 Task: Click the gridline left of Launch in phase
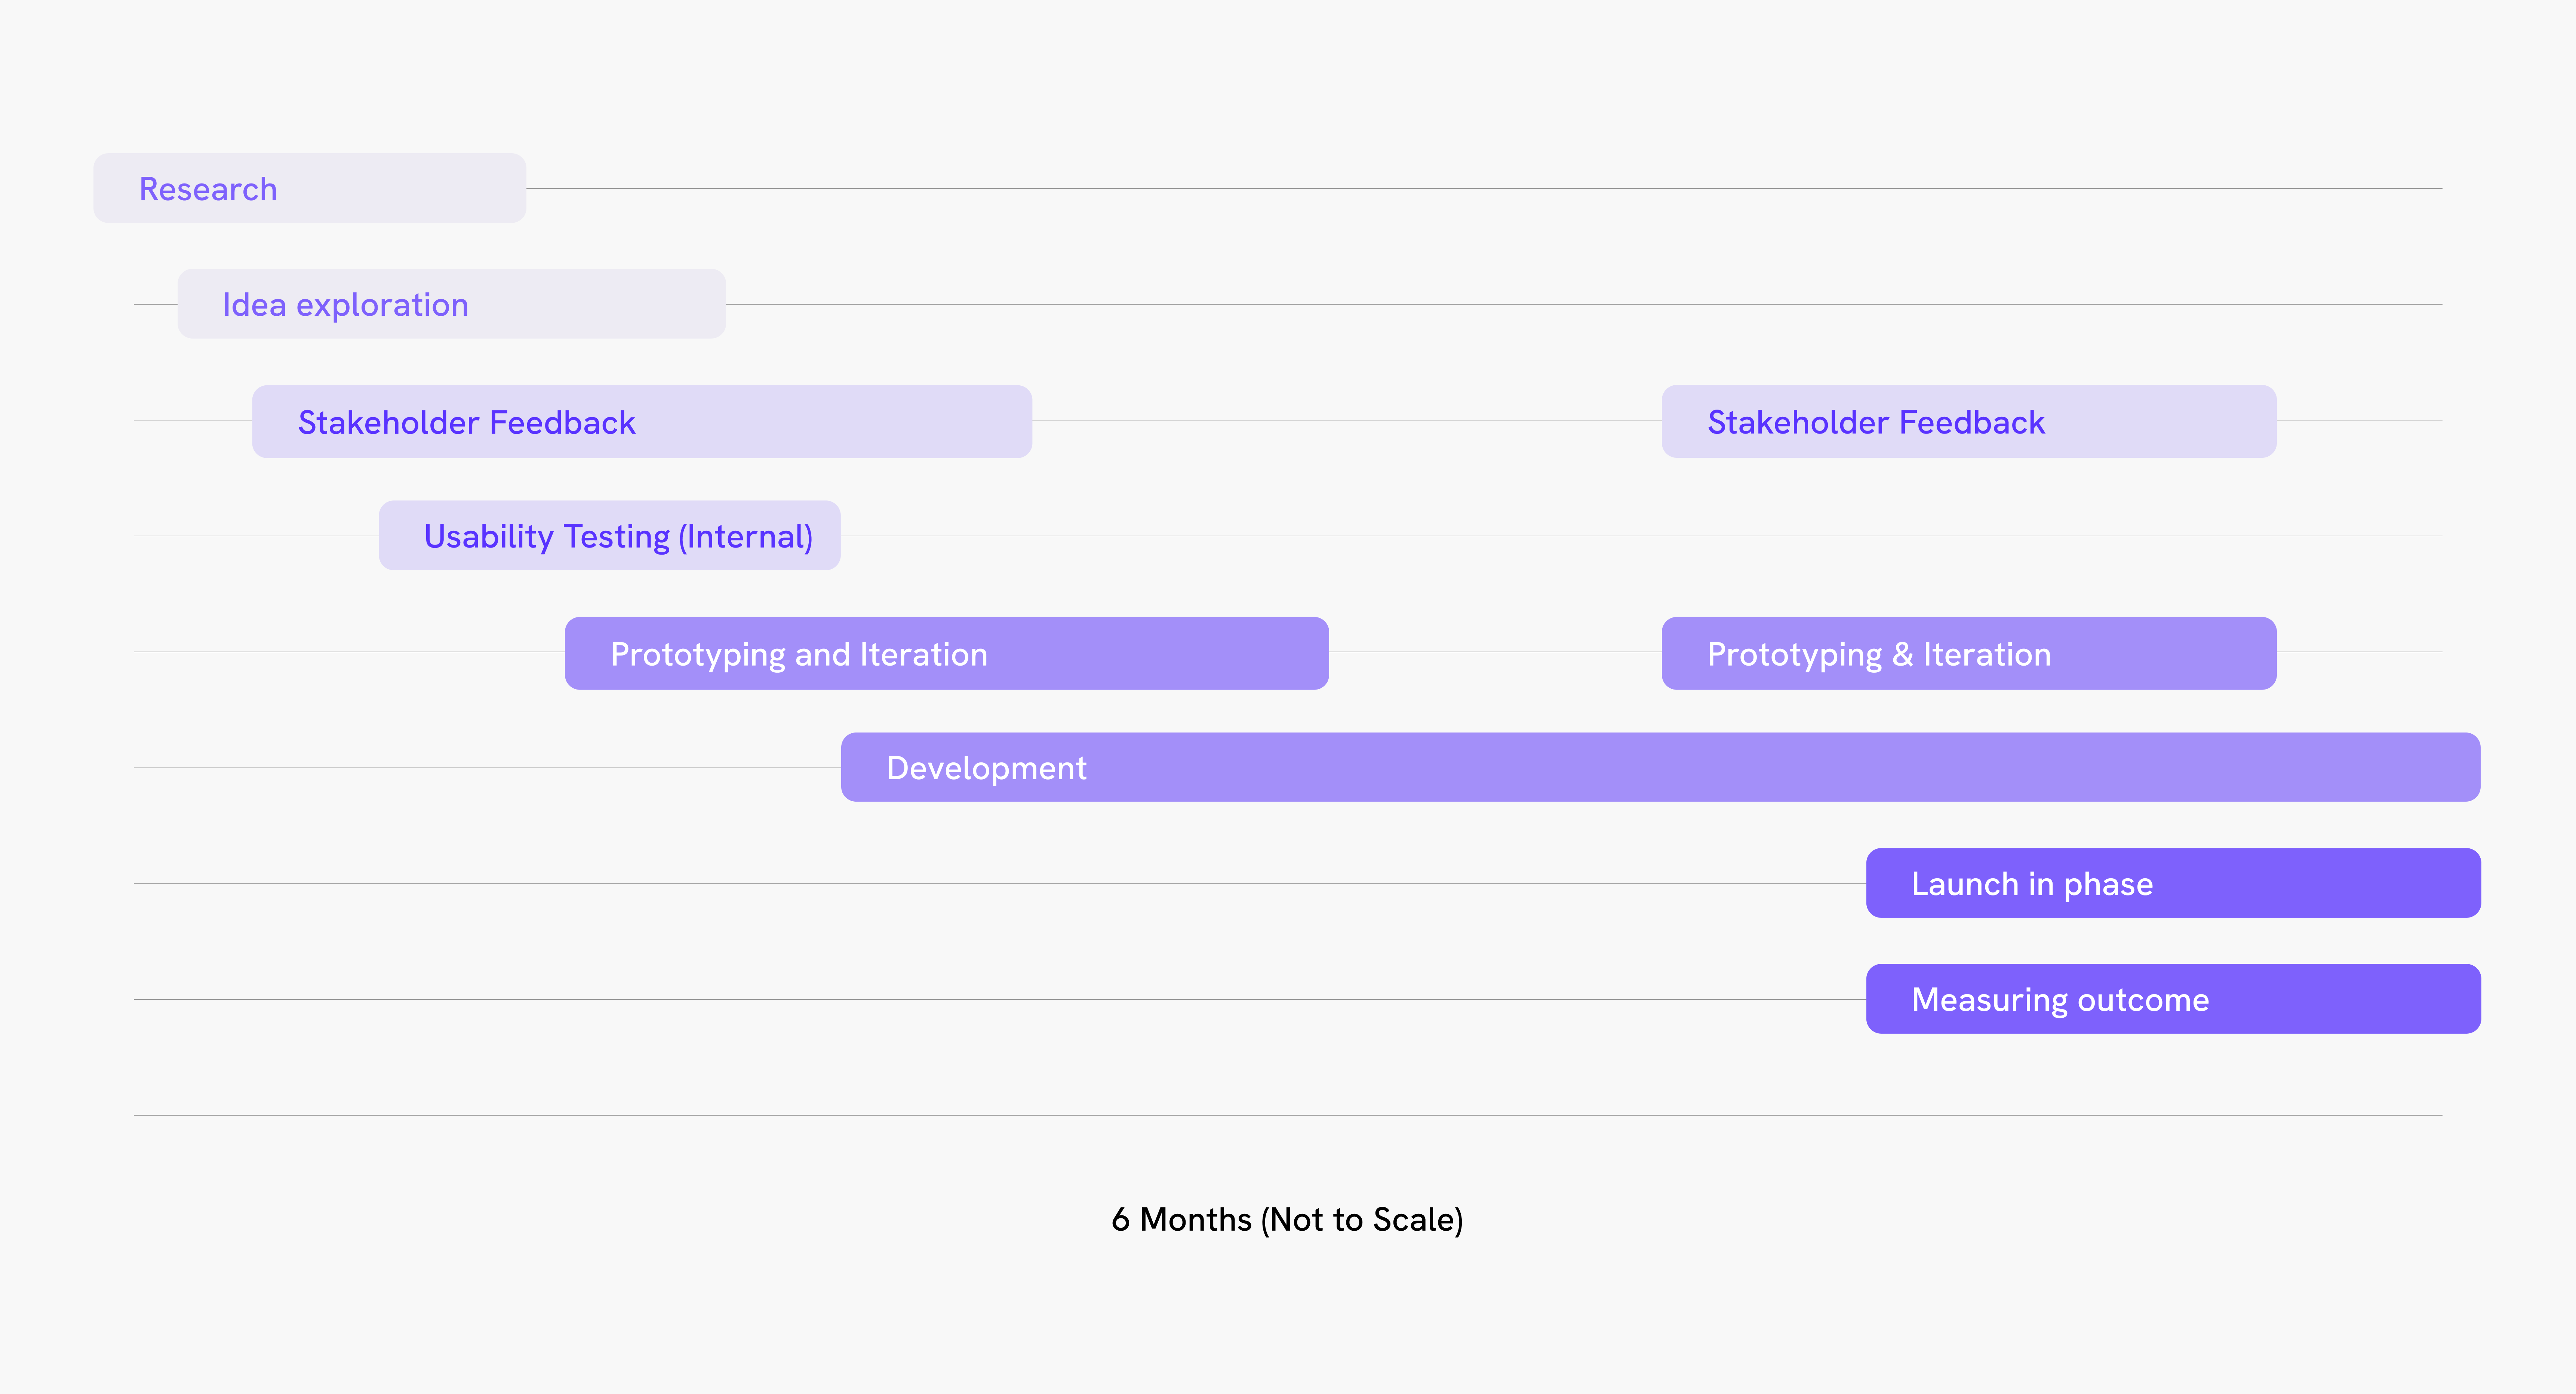1000,883
